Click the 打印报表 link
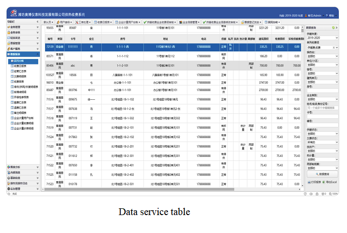Viewport: 347px width, 233px height. point(314,182)
